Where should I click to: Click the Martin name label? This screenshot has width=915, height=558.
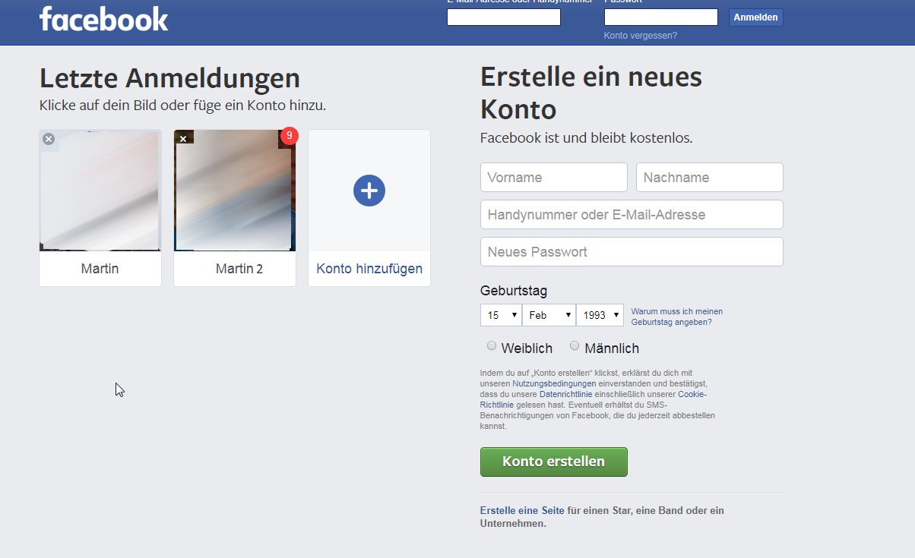(x=100, y=269)
